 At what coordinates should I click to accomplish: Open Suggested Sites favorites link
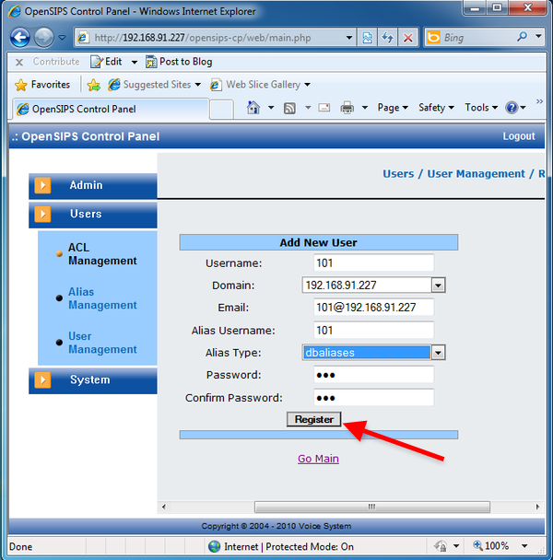[155, 85]
